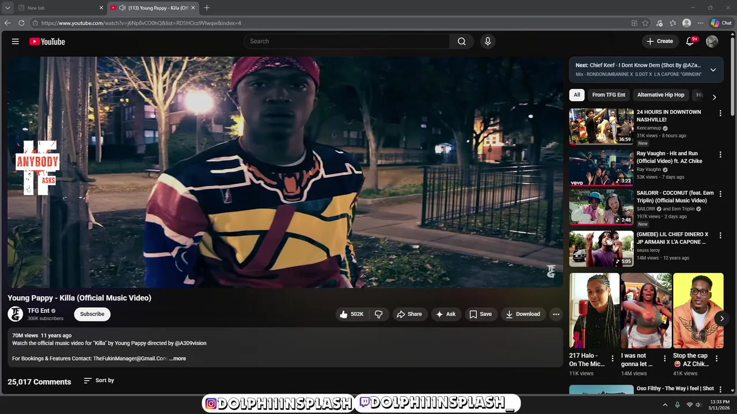The width and height of the screenshot is (737, 414).
Task: Open options for GMEBE Lil Chief Dinero video
Action: (x=720, y=235)
